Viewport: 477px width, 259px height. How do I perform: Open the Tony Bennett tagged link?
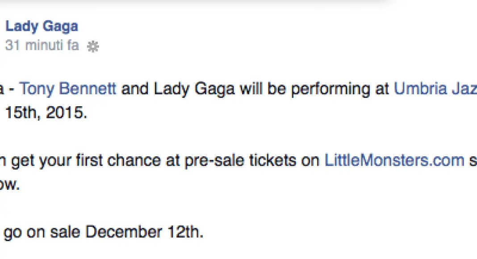coord(68,89)
